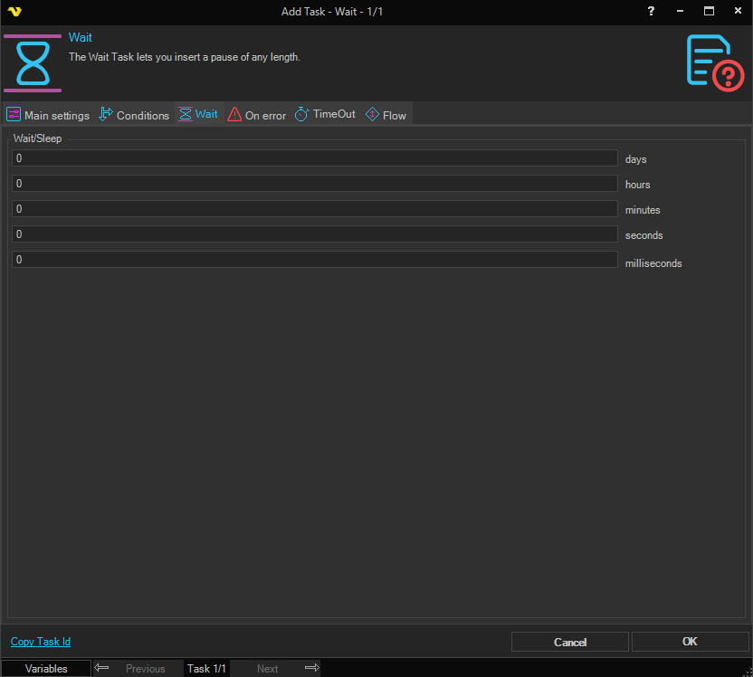Click the On error warning triangle icon

tap(234, 115)
